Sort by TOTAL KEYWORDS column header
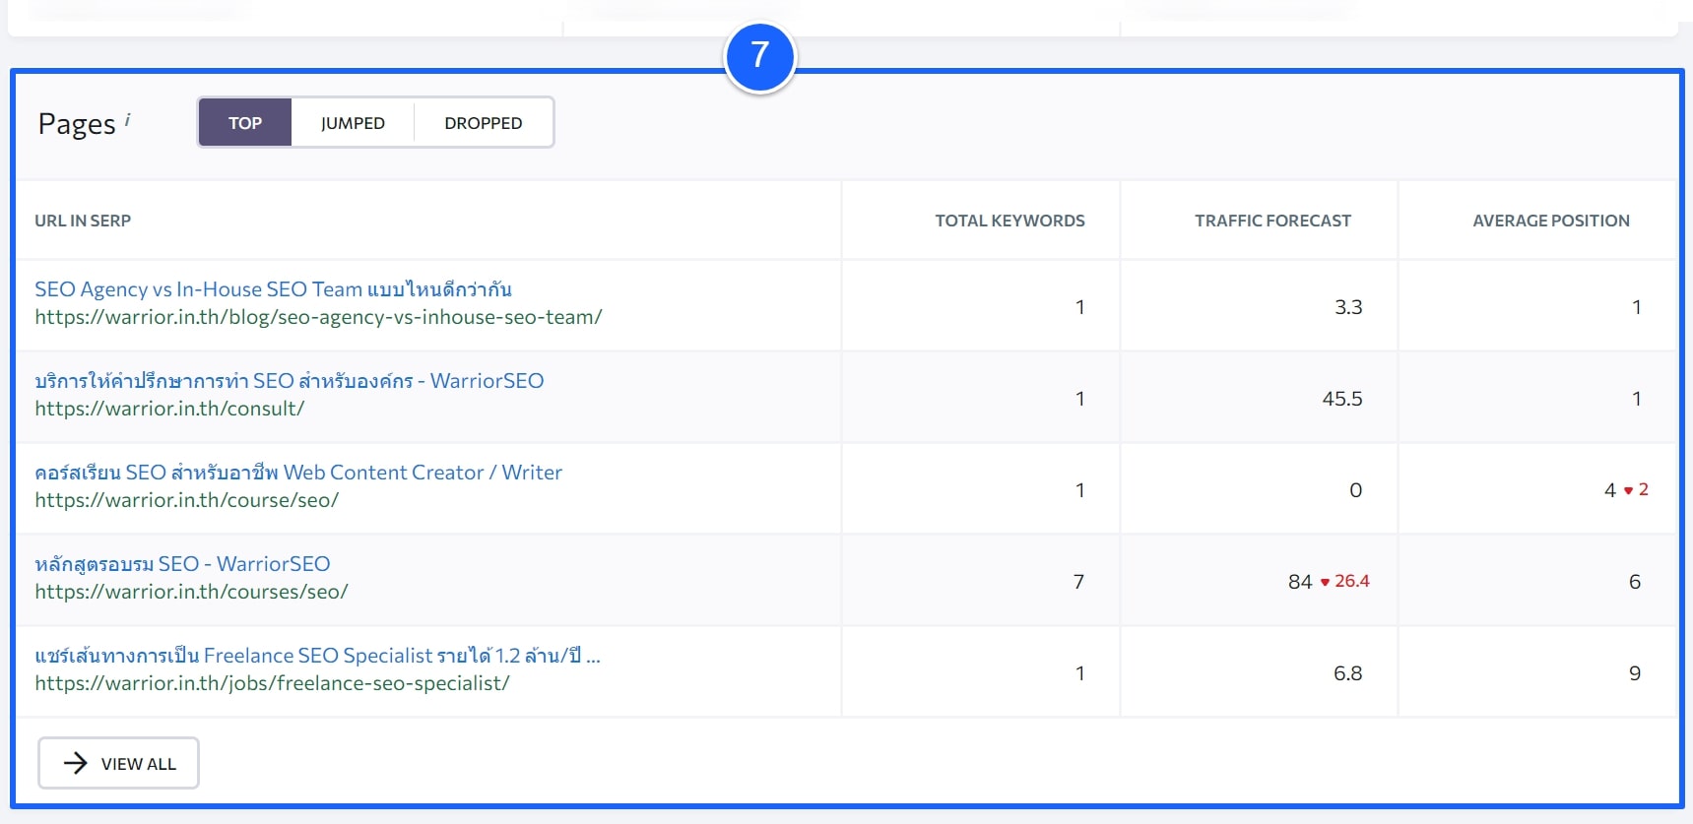 1009,221
